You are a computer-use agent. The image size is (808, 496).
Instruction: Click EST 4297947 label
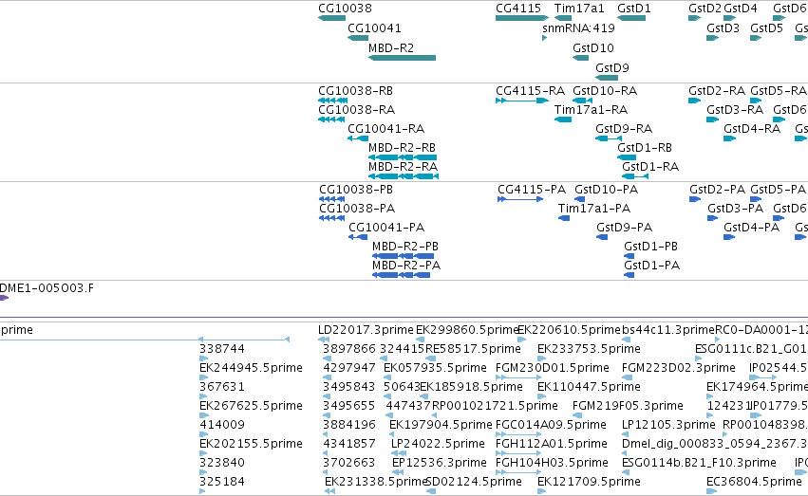coord(349,368)
